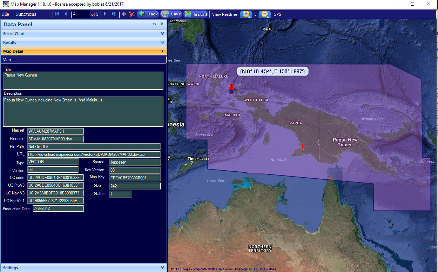Open the File menu
Screen dimensions: 438x272
pyautogui.click(x=7, y=14)
